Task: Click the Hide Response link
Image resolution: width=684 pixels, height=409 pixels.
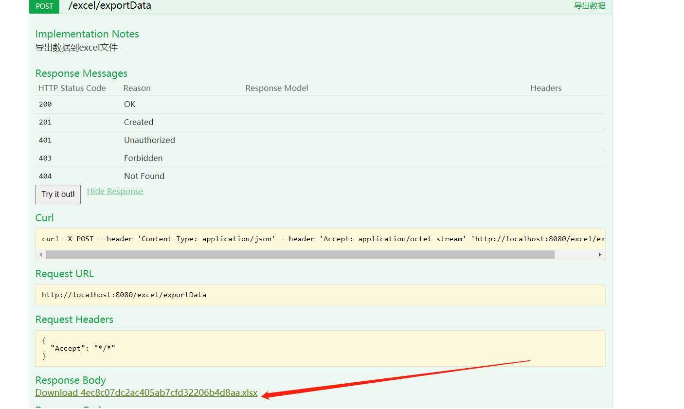Action: click(115, 191)
